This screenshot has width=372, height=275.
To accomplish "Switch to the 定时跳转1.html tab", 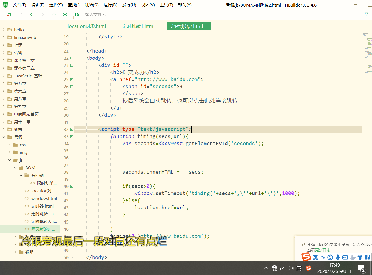I will [138, 26].
